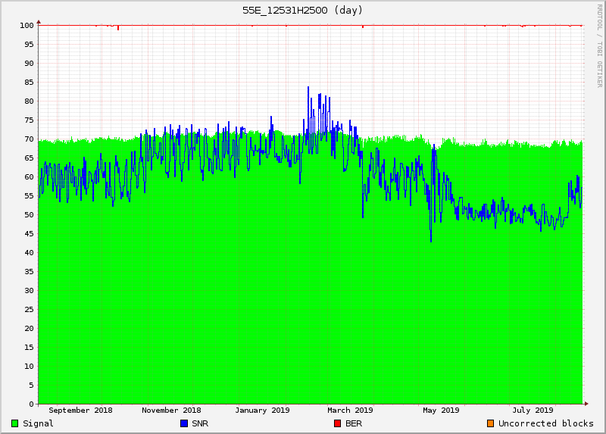Click the BER legend label
The width and height of the screenshot is (606, 434).
(x=354, y=423)
